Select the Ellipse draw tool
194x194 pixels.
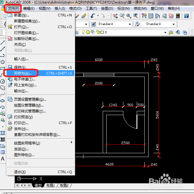3,101
